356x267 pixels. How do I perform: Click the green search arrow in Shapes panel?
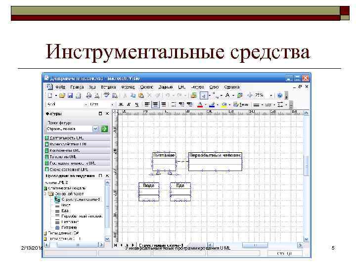coord(104,129)
